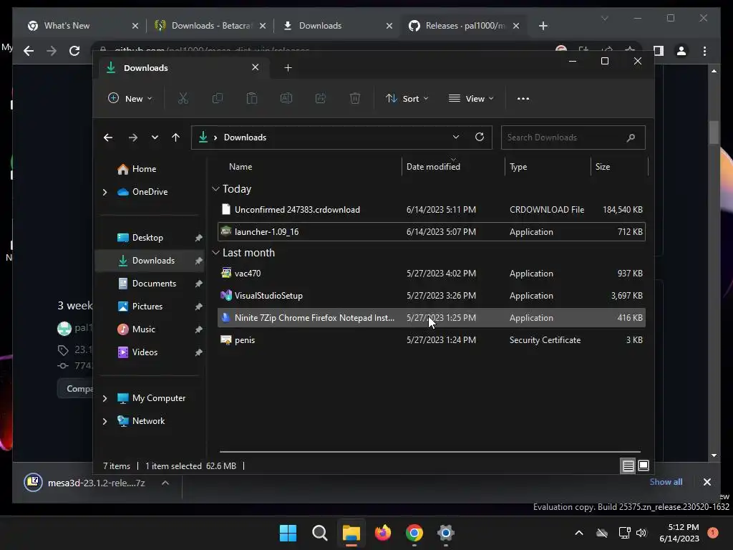The height and width of the screenshot is (550, 733).
Task: Select the VisualStudioSetup file
Action: 432,296
